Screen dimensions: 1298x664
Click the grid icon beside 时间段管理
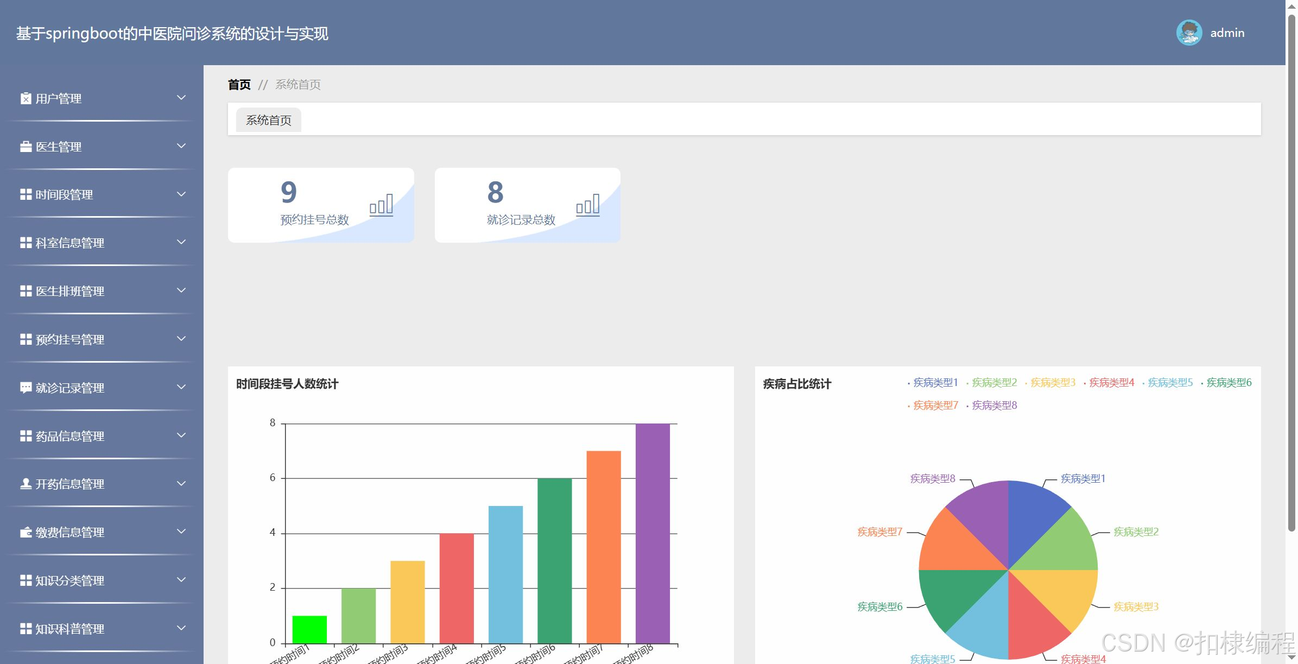pyautogui.click(x=26, y=194)
